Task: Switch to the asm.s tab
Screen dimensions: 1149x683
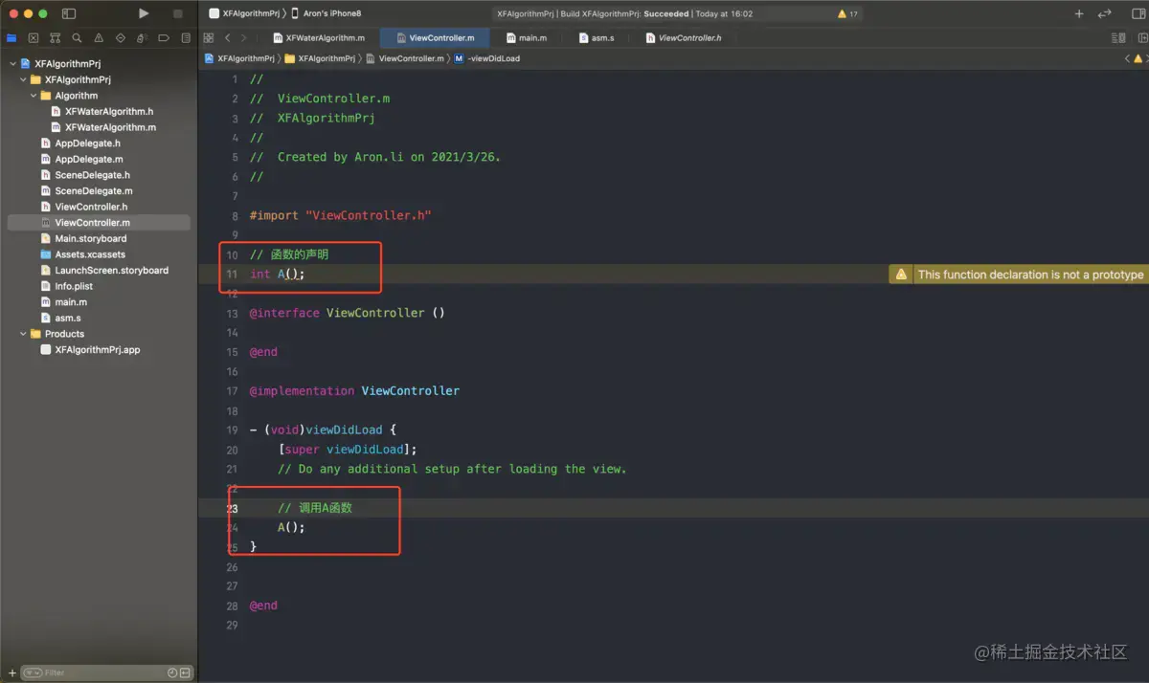Action: coord(596,38)
